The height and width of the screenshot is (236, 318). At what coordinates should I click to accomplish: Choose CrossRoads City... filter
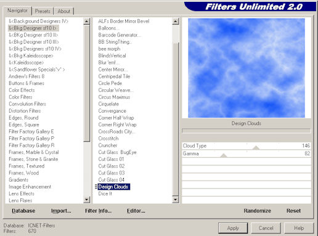click(x=116, y=131)
